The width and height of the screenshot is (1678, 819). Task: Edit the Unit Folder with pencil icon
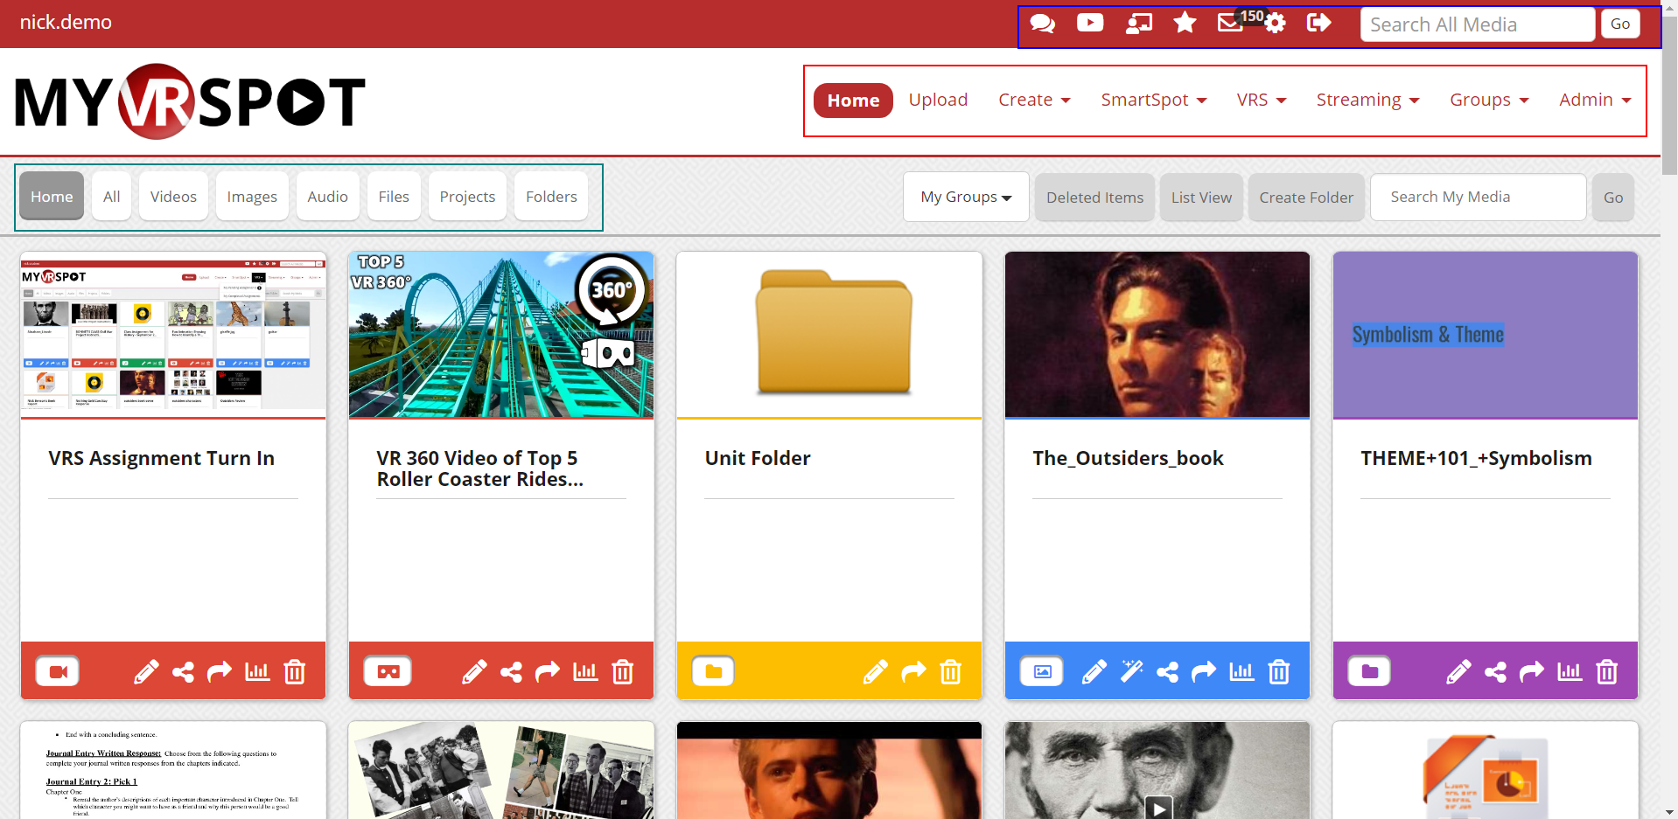coord(875,671)
